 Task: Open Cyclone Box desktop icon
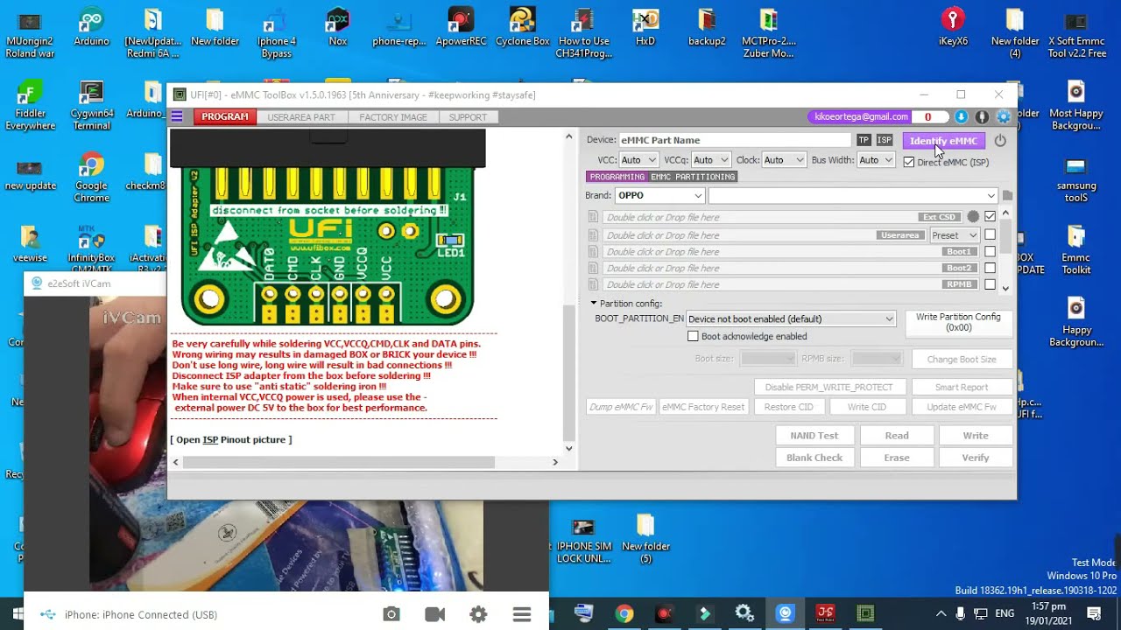(x=523, y=28)
